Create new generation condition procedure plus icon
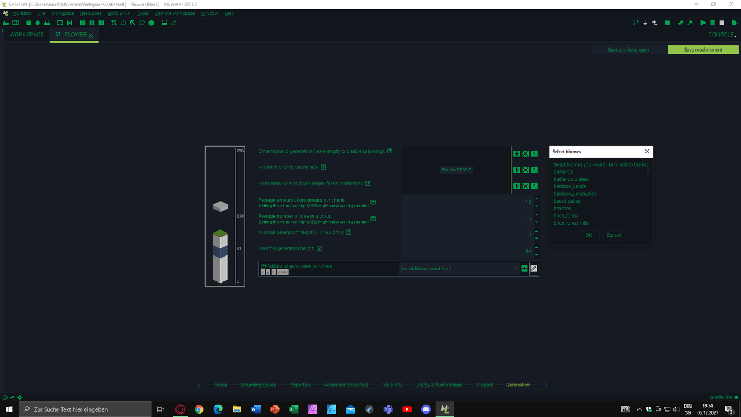 point(524,269)
